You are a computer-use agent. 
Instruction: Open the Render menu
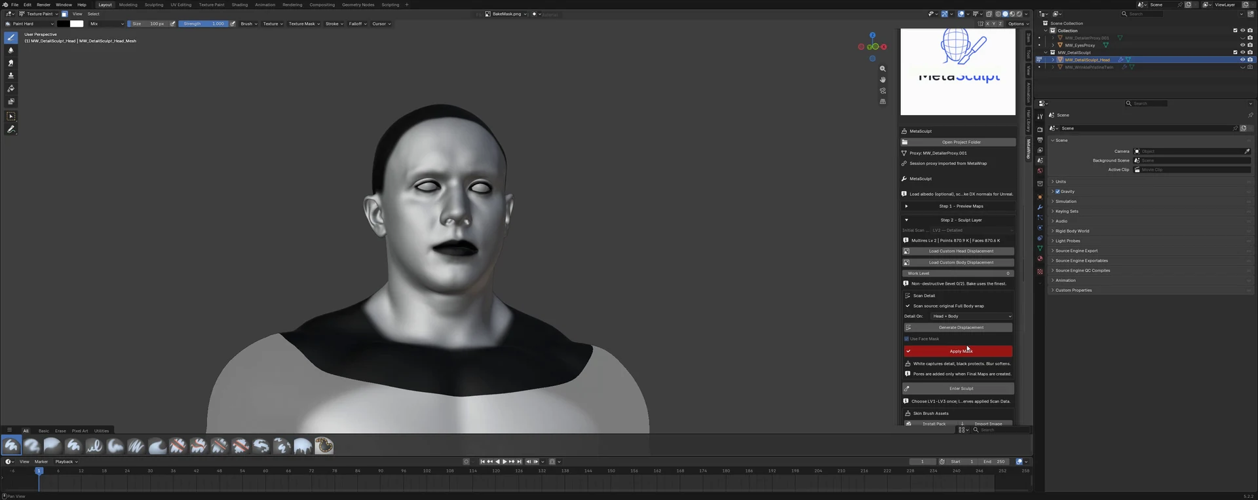coord(43,5)
